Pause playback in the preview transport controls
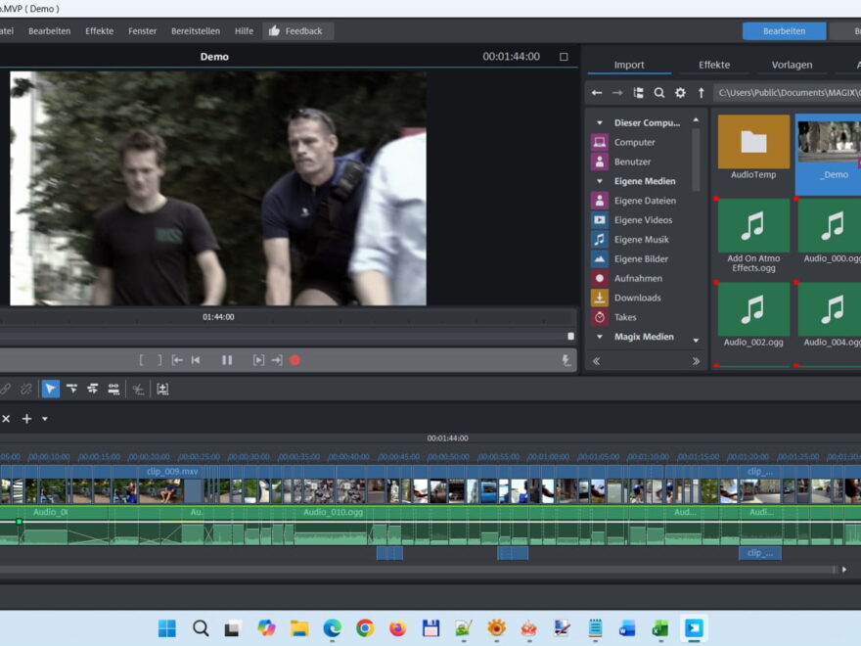 pyautogui.click(x=226, y=359)
